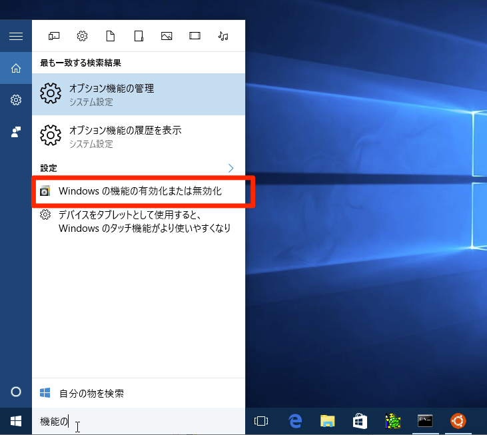
Task: Filter search results by Documents
Action: pyautogui.click(x=111, y=37)
